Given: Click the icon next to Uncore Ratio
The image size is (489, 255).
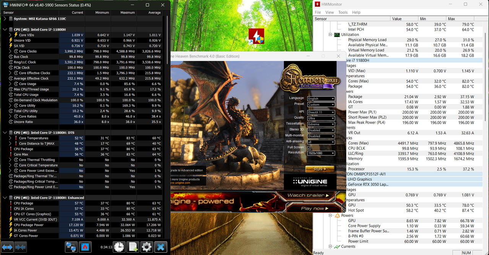Looking at the screenshot, I should (11, 122).
